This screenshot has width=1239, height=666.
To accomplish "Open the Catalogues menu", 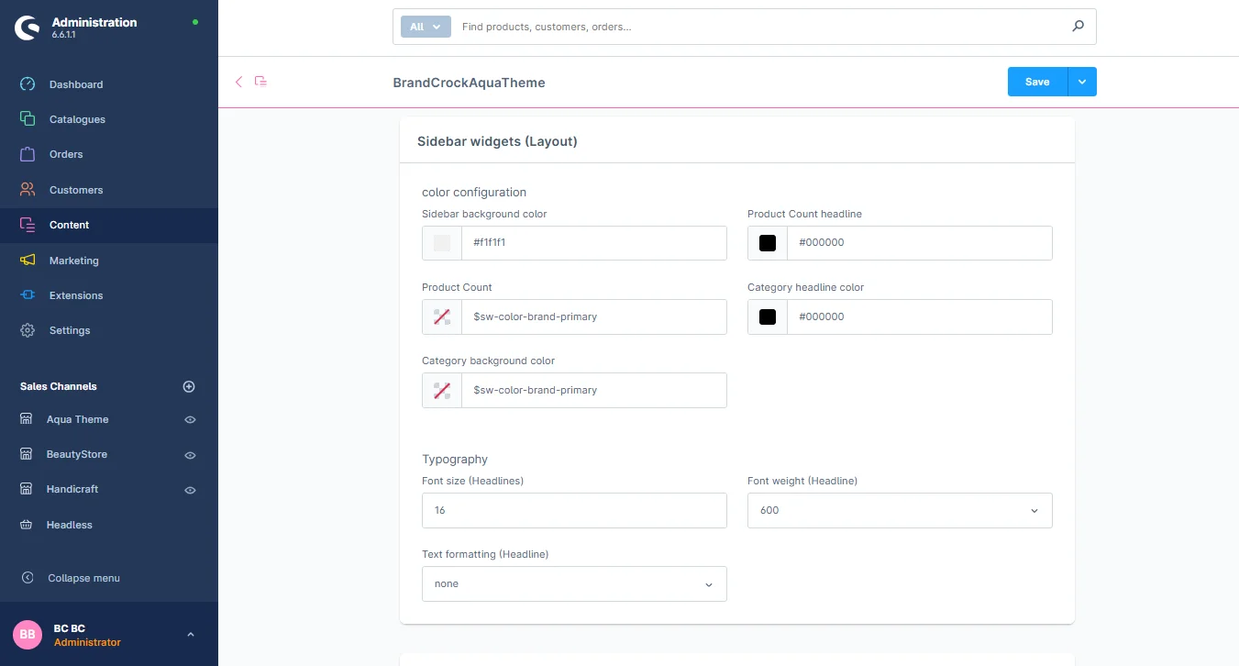I will click(x=77, y=119).
